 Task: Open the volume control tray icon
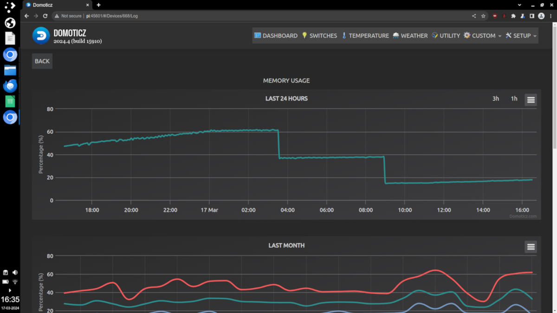15,273
